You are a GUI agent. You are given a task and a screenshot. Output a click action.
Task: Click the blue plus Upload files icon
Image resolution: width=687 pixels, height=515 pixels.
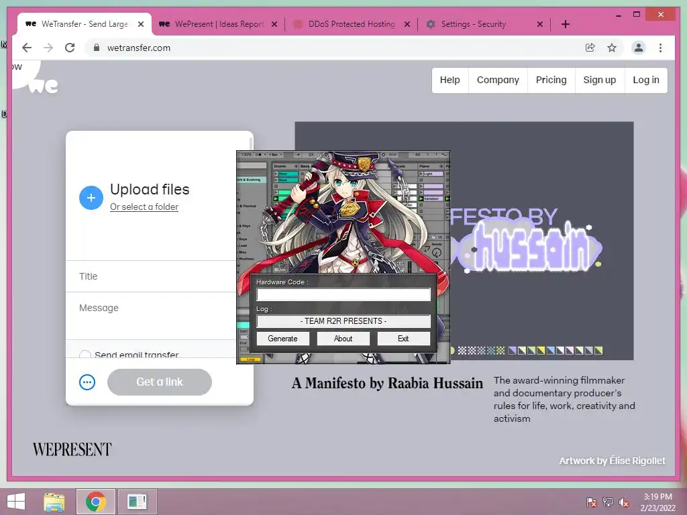(x=91, y=198)
